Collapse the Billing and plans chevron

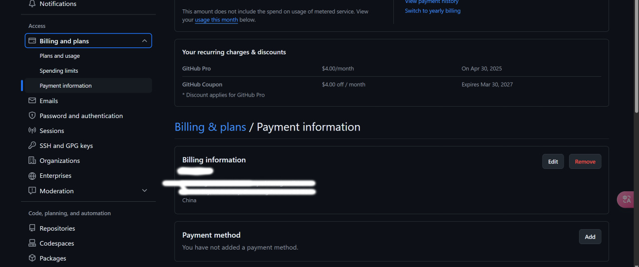point(144,41)
